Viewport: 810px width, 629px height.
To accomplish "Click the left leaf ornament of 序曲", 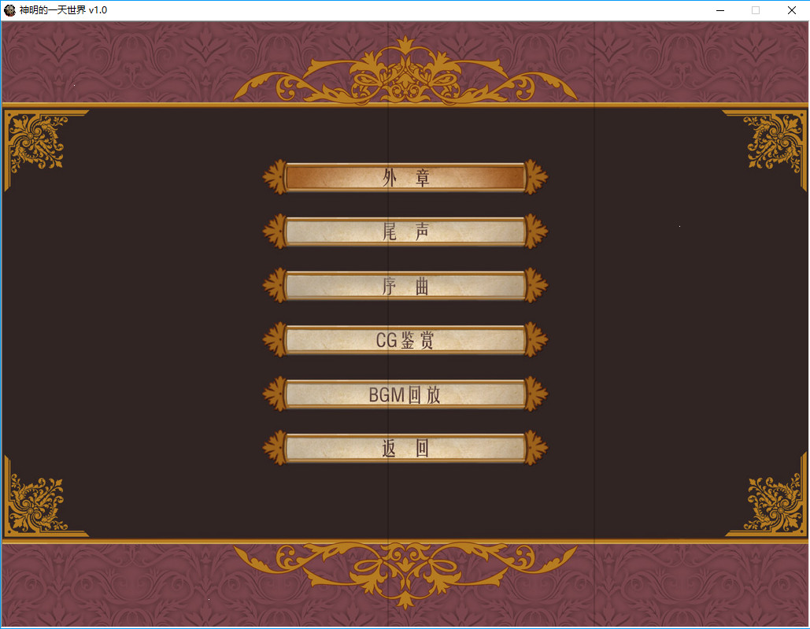I will tap(275, 286).
